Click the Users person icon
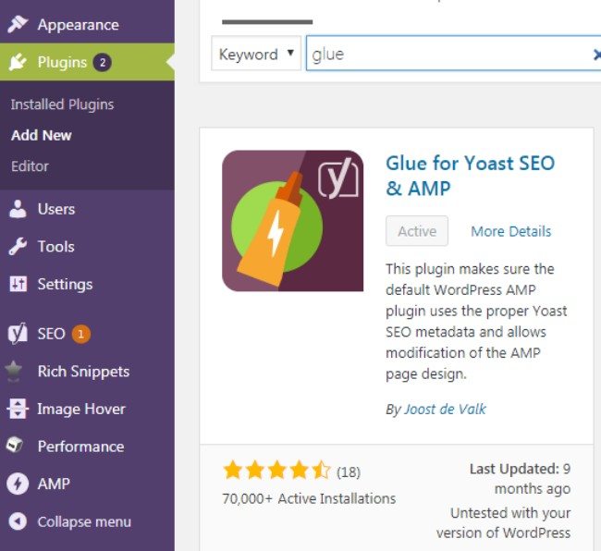The image size is (601, 551). [x=18, y=209]
